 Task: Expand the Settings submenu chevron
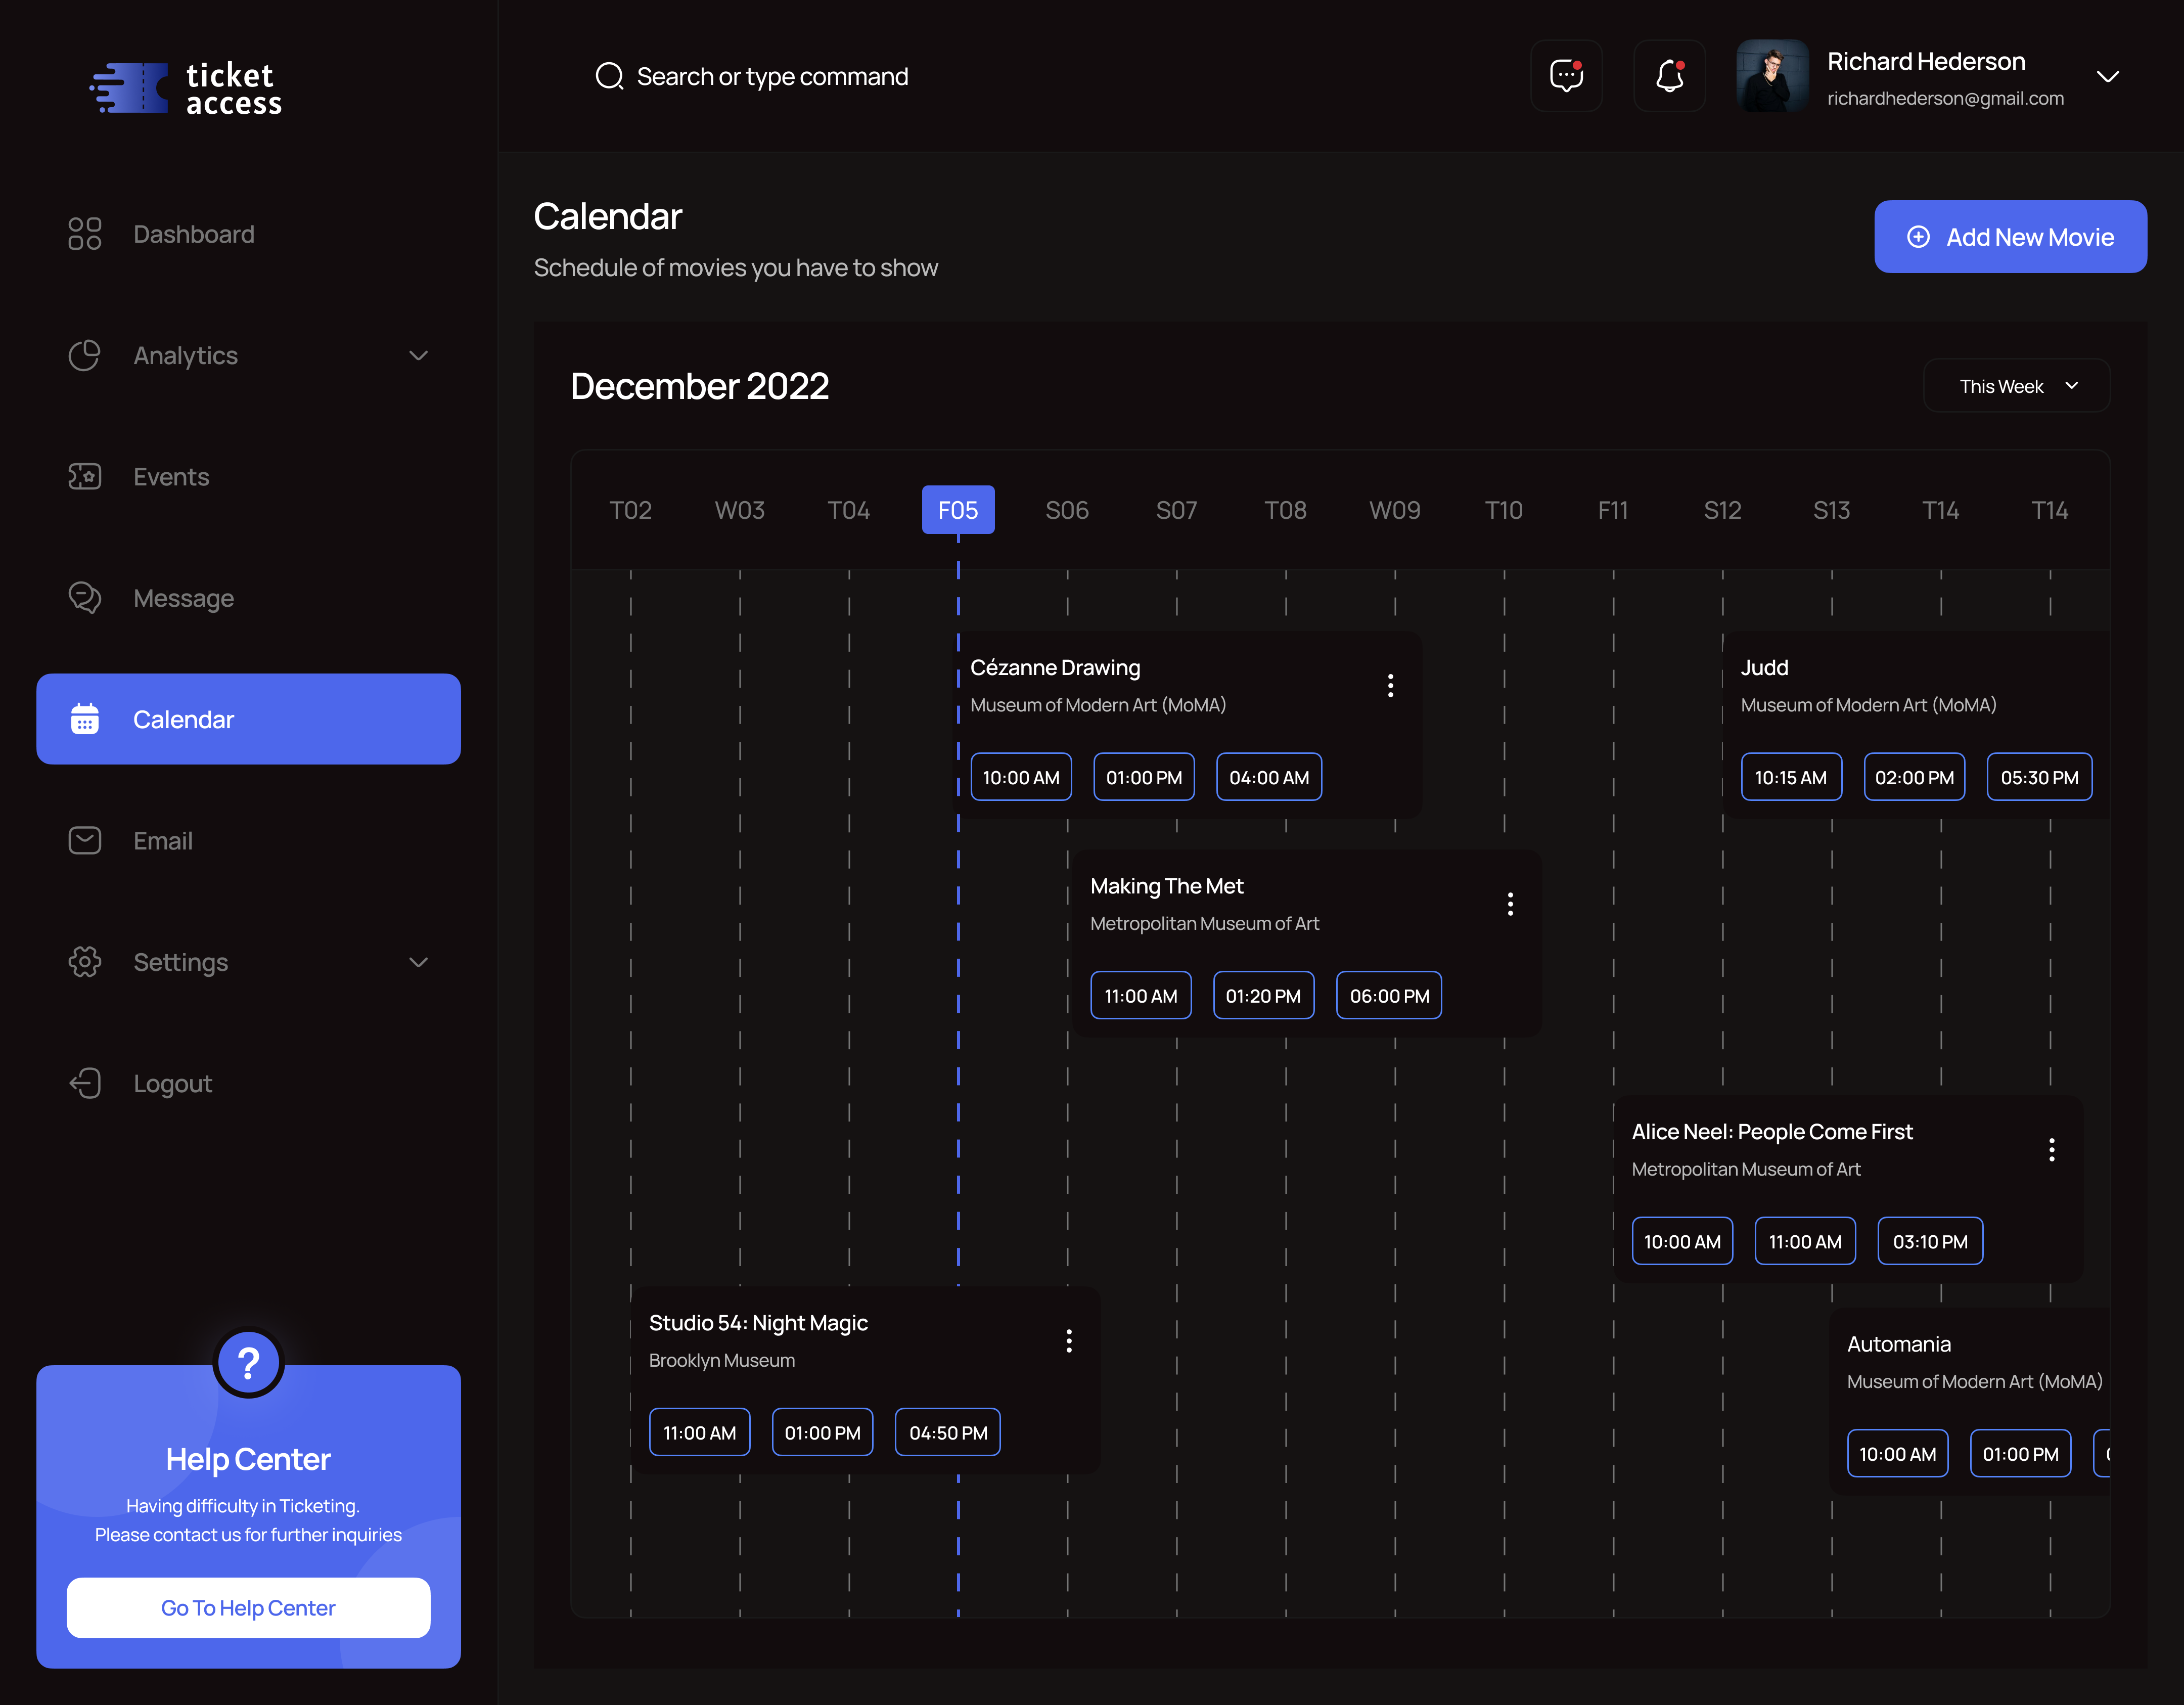coord(419,962)
